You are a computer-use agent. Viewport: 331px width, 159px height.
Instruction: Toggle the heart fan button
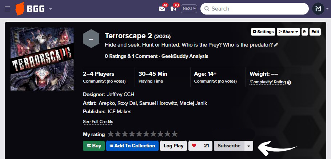click(x=194, y=146)
